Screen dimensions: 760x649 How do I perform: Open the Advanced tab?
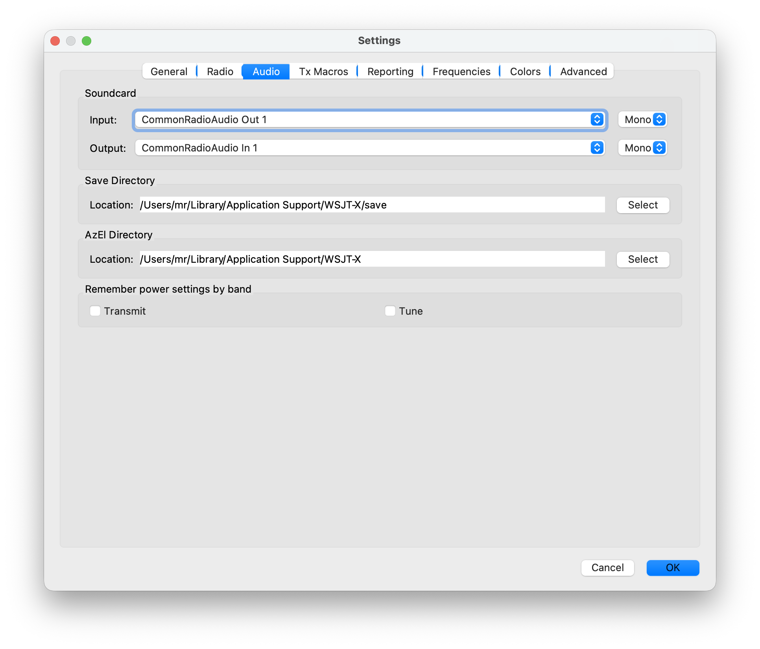pos(583,72)
